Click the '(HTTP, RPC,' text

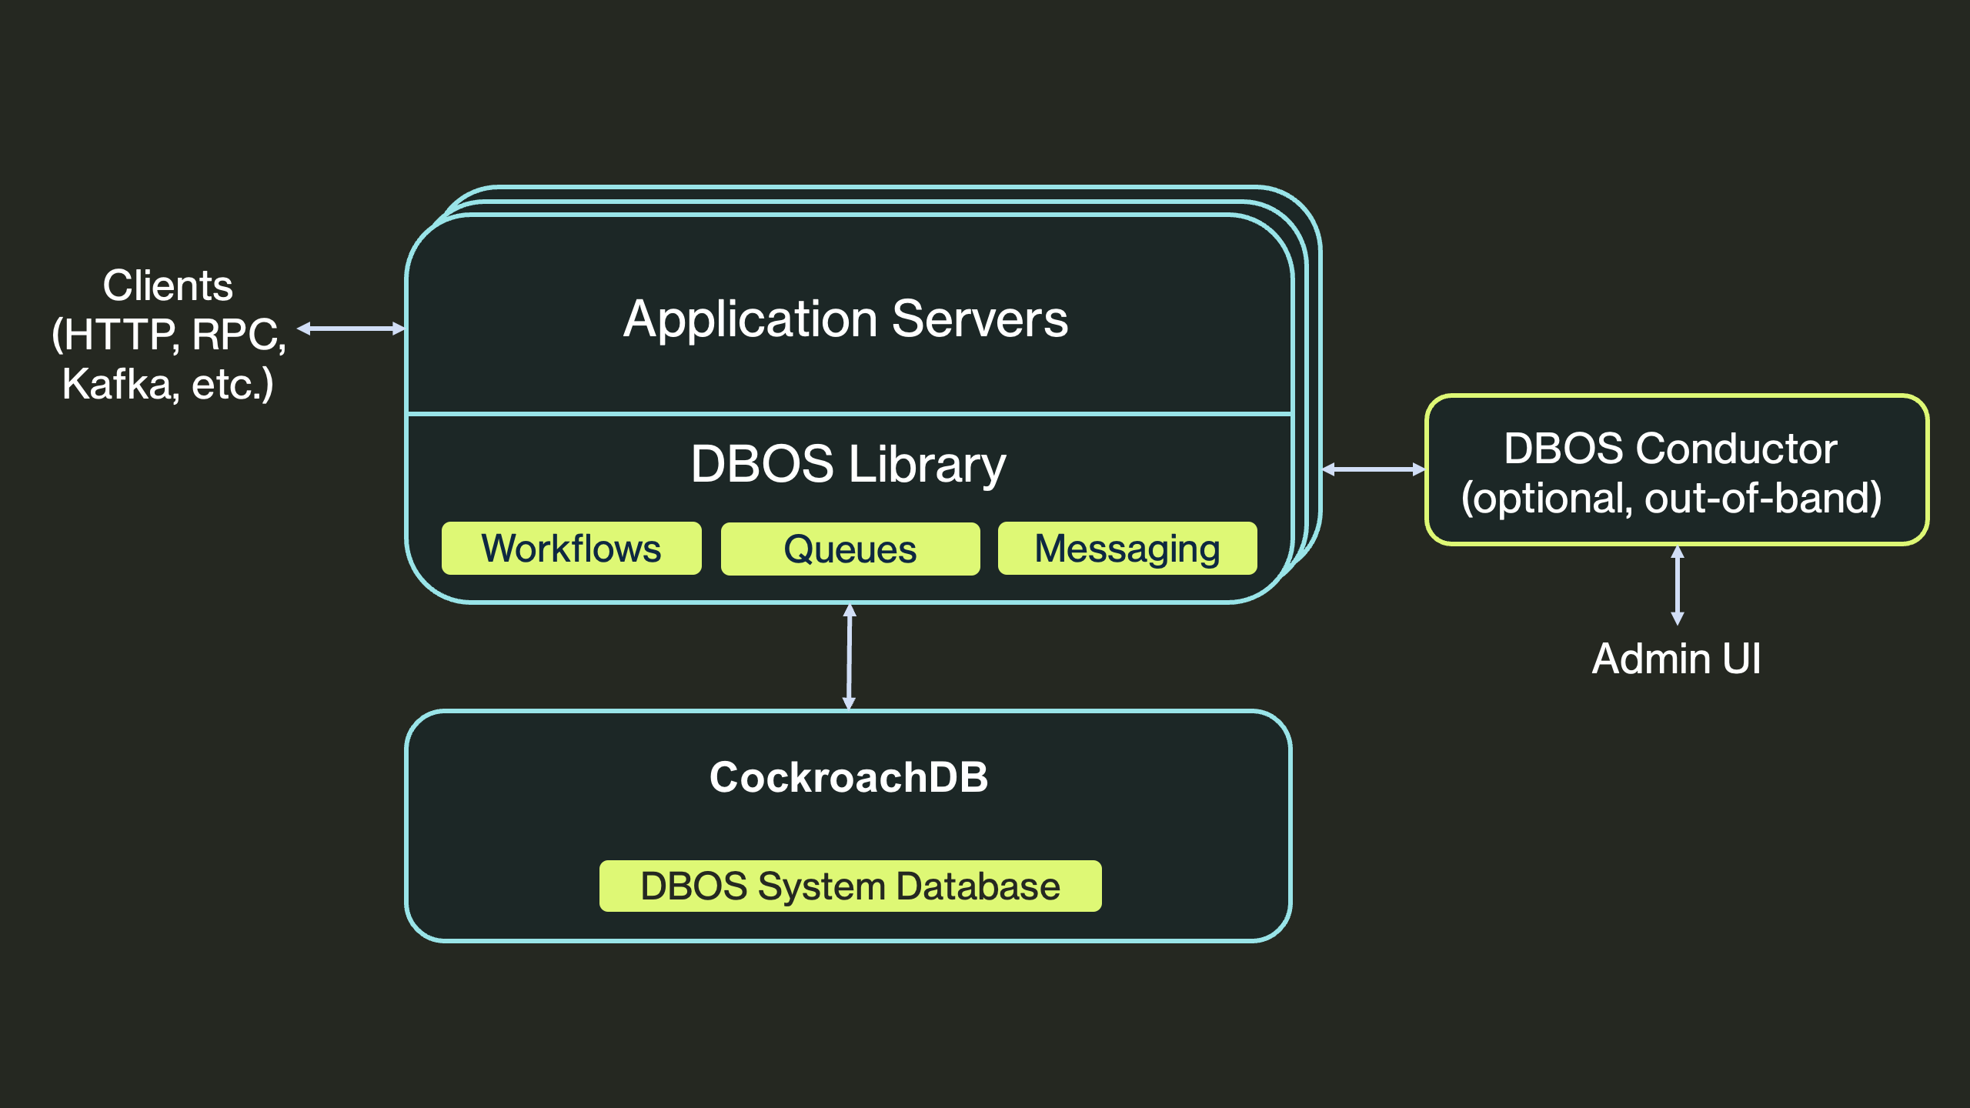click(x=169, y=335)
